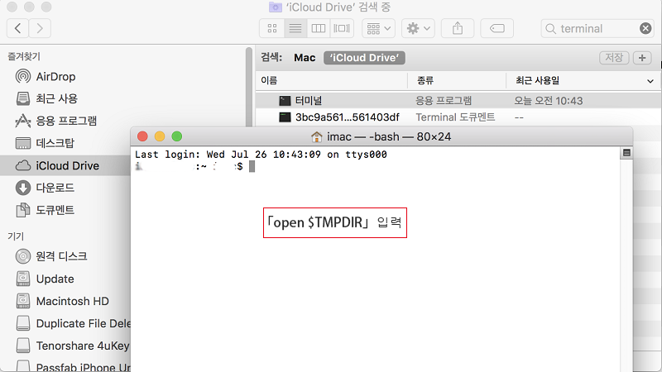662x372 pixels.
Task: Open the item arrangement dropdown
Action: [378, 28]
